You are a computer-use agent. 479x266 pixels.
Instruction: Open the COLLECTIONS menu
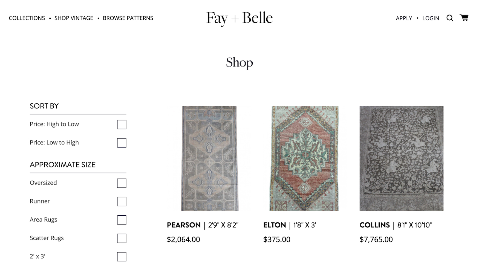coord(27,18)
